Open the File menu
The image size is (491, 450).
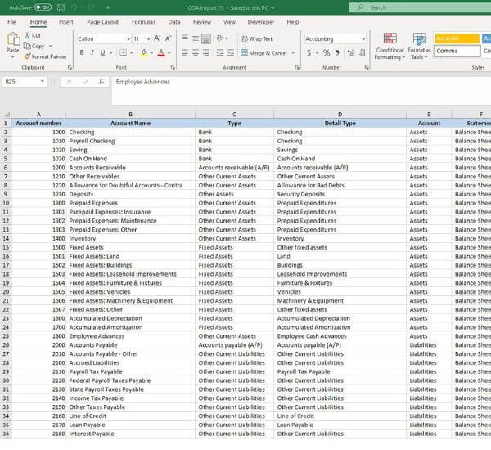pyautogui.click(x=11, y=22)
